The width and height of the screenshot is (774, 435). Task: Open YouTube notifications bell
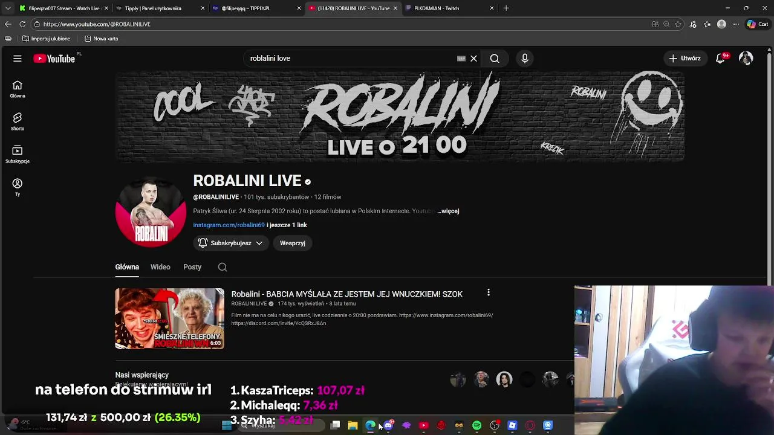(x=720, y=59)
